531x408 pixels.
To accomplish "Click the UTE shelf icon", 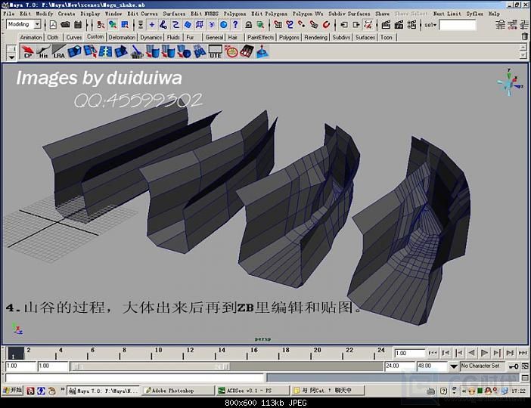I will coord(216,53).
